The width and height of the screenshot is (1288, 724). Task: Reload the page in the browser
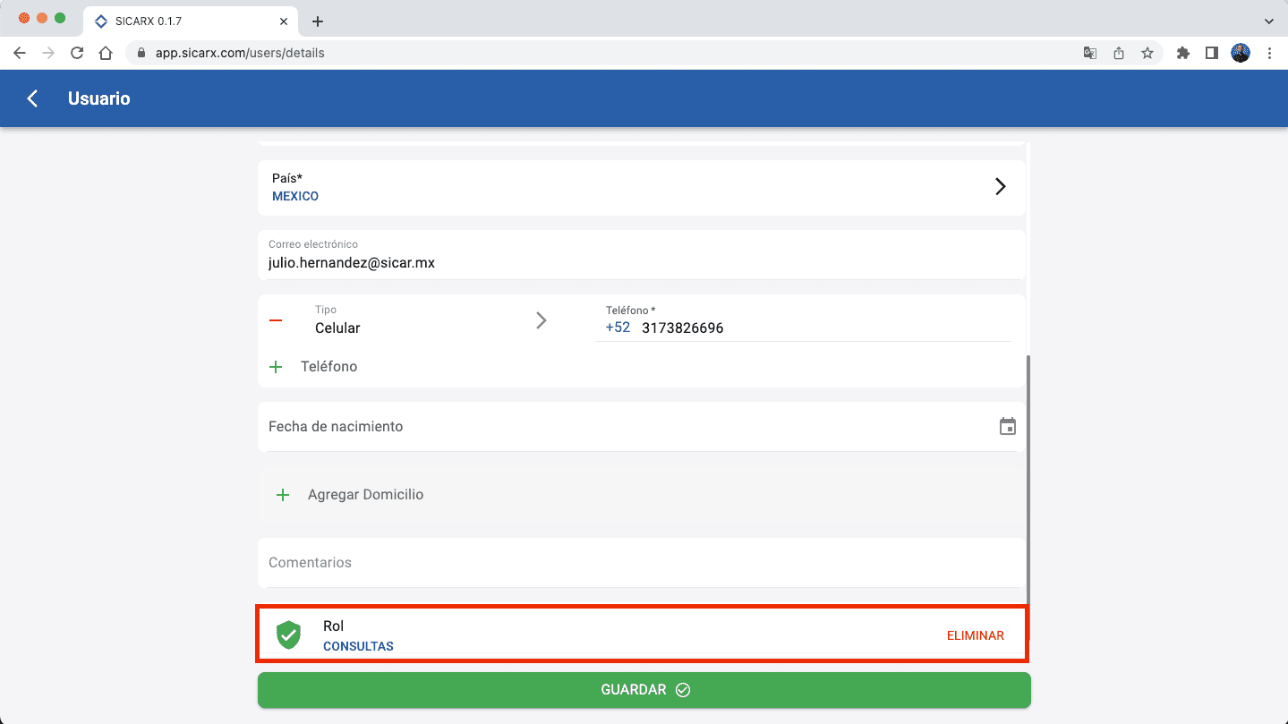click(77, 53)
